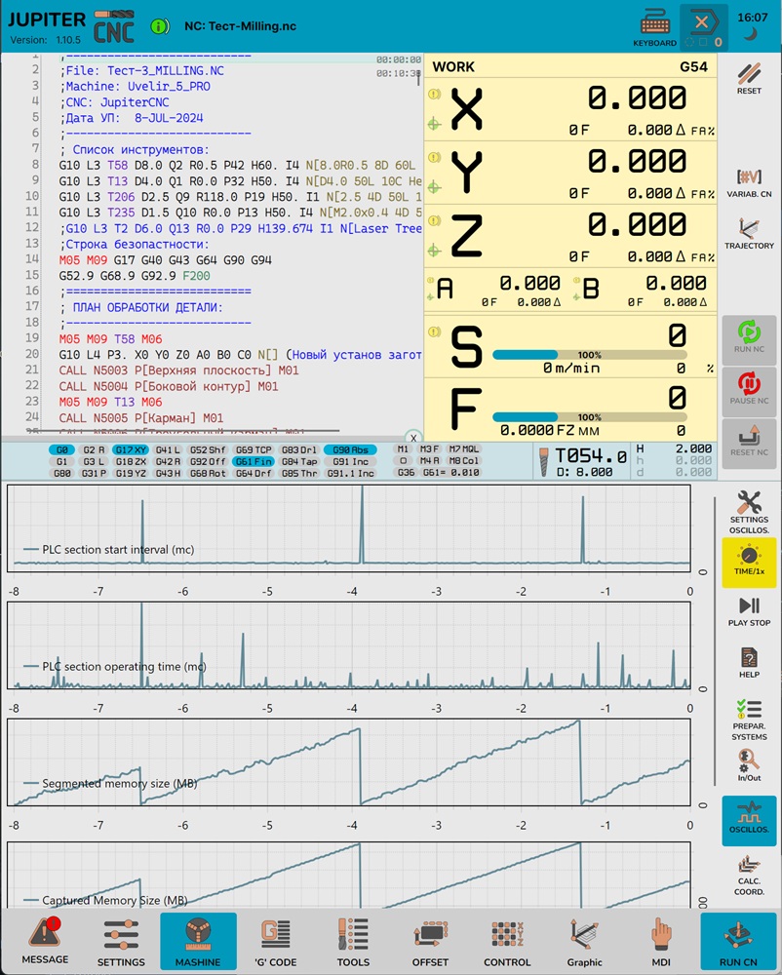Screen dimensions: 782x975
Task: Open the TRAJECTORY view
Action: 749,232
